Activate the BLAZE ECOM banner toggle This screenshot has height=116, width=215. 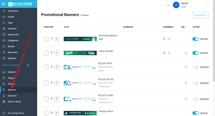[x=195, y=99]
